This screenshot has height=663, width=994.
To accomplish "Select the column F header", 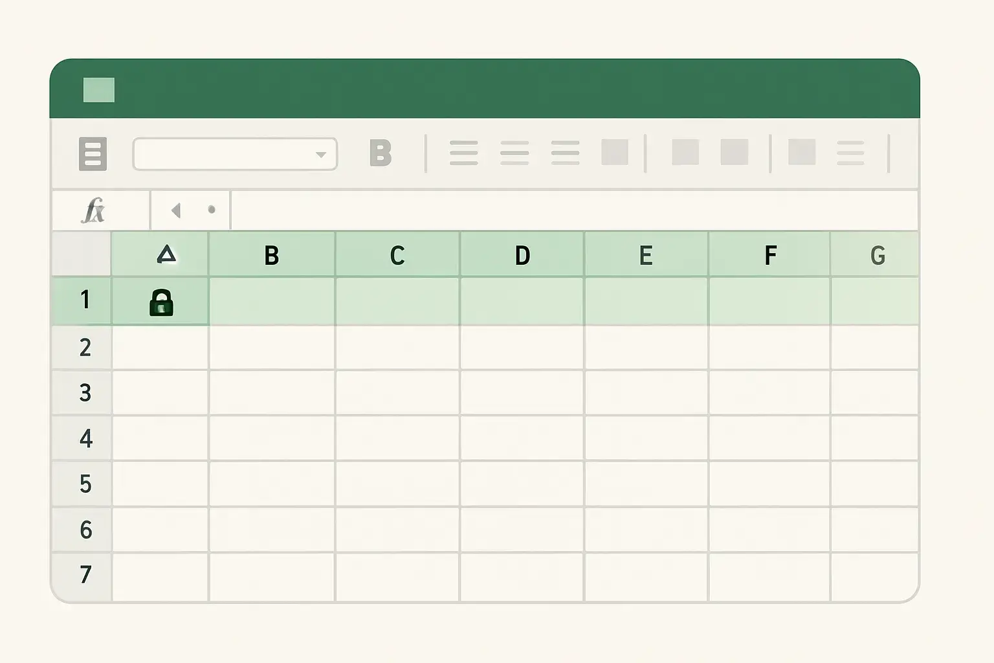I will tap(770, 255).
